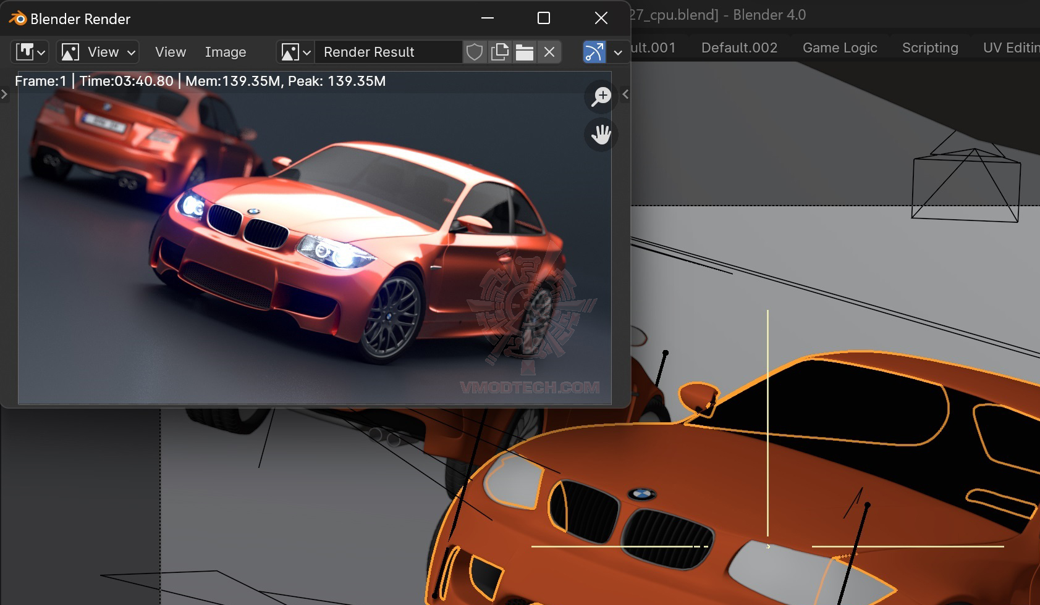This screenshot has height=605, width=1040.
Task: Expand the right sidebar region arrow
Action: click(625, 94)
